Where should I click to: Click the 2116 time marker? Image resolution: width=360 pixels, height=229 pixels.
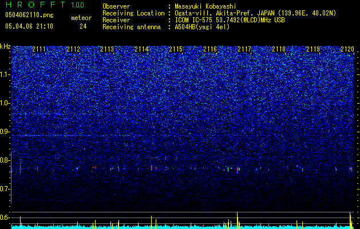[x=210, y=49]
